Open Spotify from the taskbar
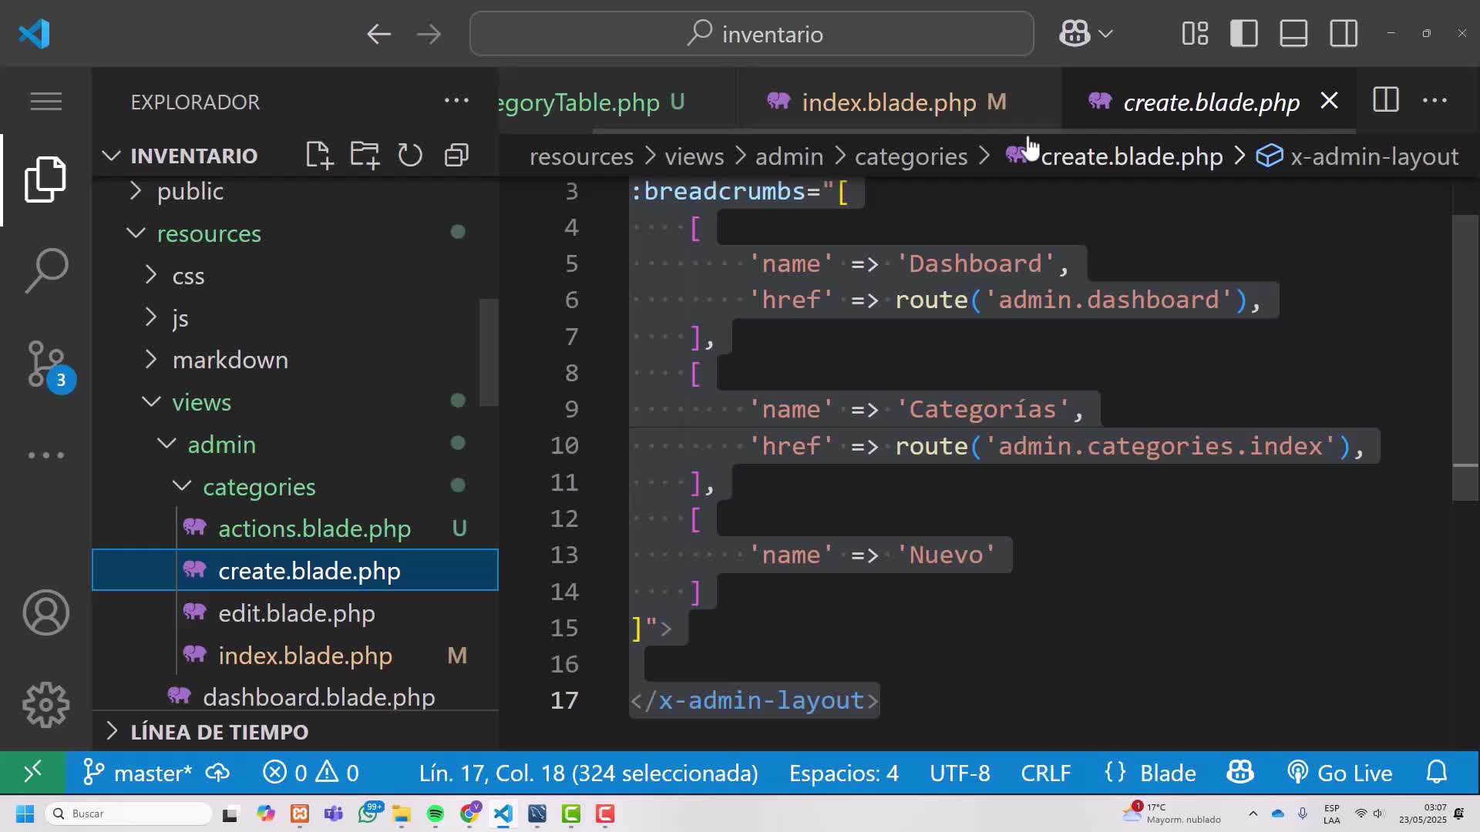Screen dimensions: 1480x832 (435, 814)
